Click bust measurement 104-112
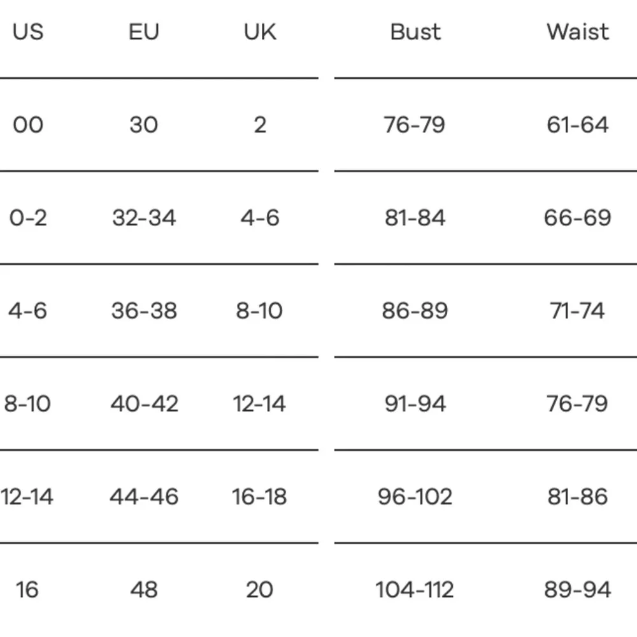This screenshot has height=637, width=637. pyautogui.click(x=415, y=589)
